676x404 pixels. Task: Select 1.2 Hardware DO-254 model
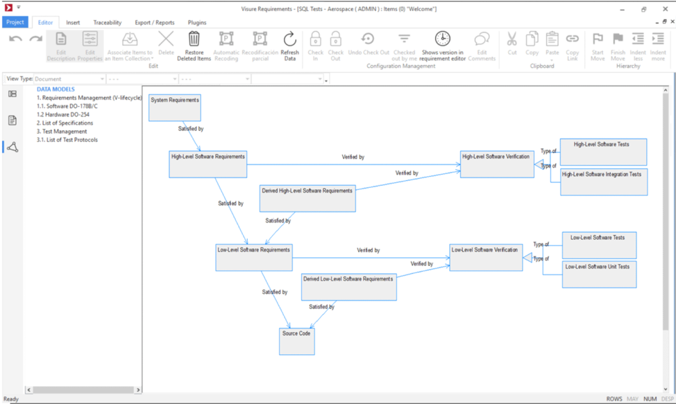[63, 114]
